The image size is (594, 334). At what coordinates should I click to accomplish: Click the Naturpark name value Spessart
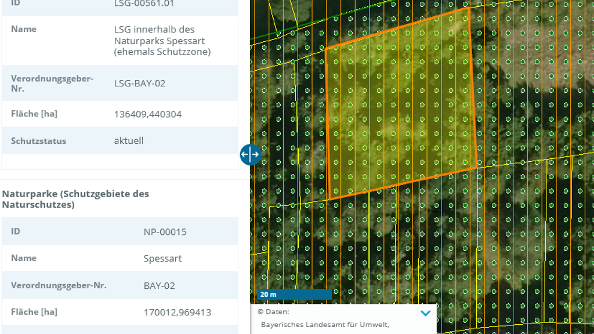tap(162, 258)
